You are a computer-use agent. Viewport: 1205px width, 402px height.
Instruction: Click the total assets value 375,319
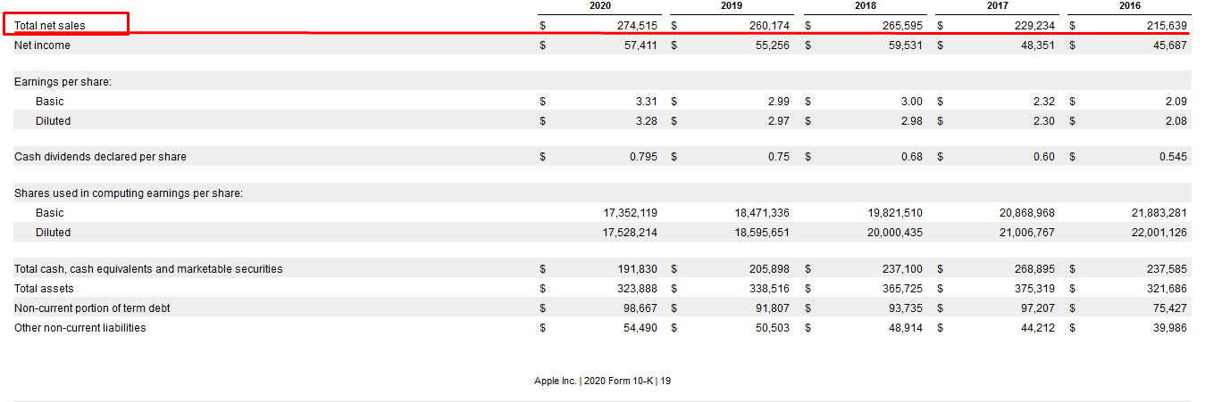pos(1034,289)
